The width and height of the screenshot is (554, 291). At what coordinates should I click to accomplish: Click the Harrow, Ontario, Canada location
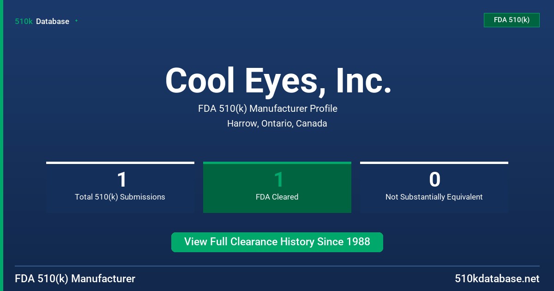tap(277, 123)
